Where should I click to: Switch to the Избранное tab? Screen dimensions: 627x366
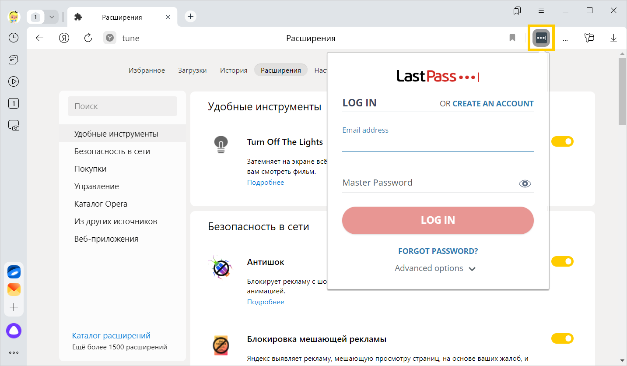coord(147,70)
